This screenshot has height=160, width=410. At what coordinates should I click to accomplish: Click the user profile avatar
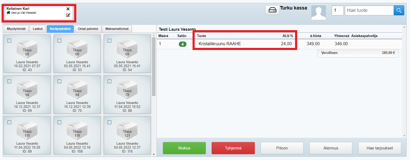pyautogui.click(x=318, y=13)
